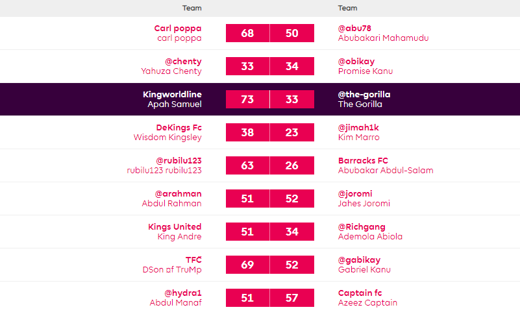Open the Captain fc team page
The image size is (520, 314).
tap(360, 293)
